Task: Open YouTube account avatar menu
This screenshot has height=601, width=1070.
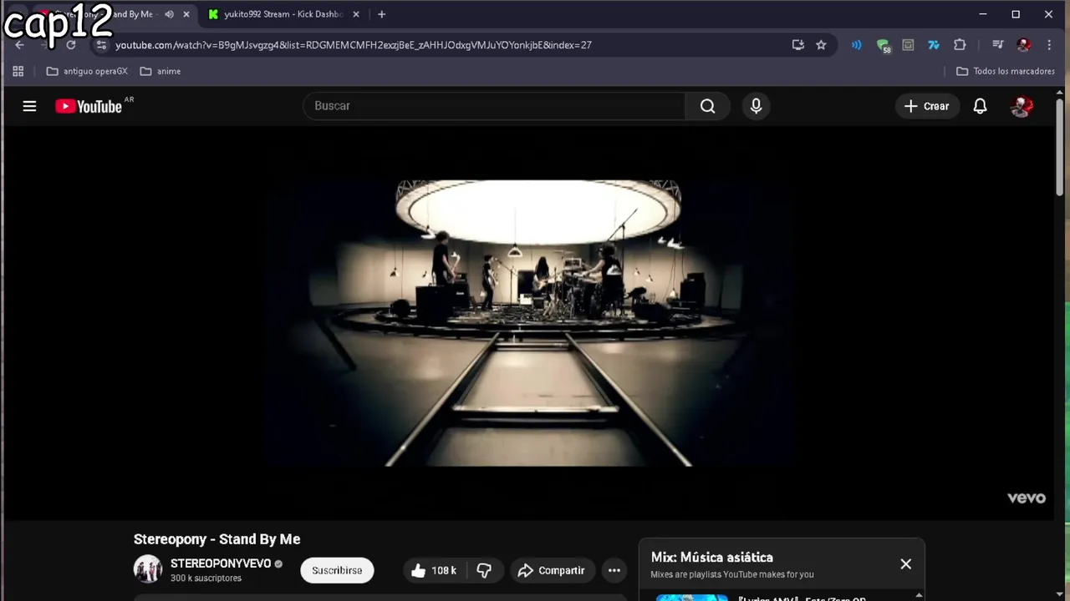Action: (1022, 106)
